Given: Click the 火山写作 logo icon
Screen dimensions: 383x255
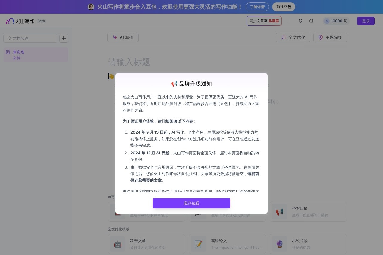Looking at the screenshot, I should [x=10, y=21].
